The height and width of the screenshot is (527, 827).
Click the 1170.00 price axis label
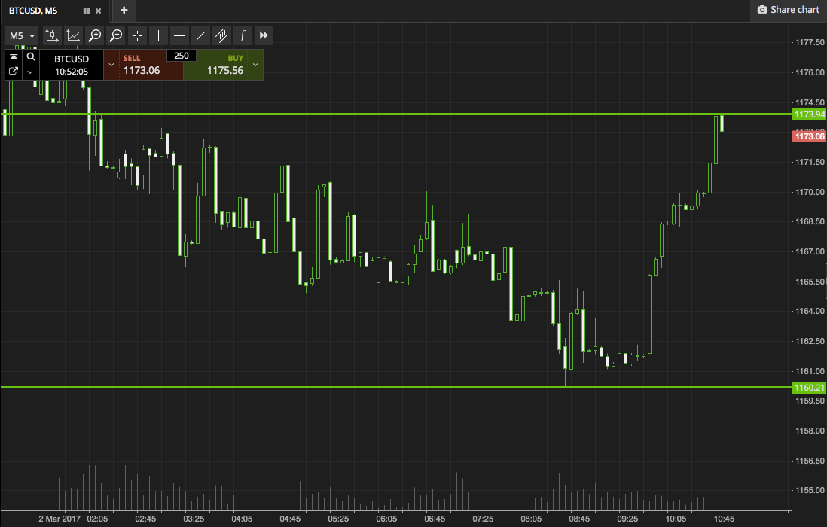pyautogui.click(x=810, y=192)
